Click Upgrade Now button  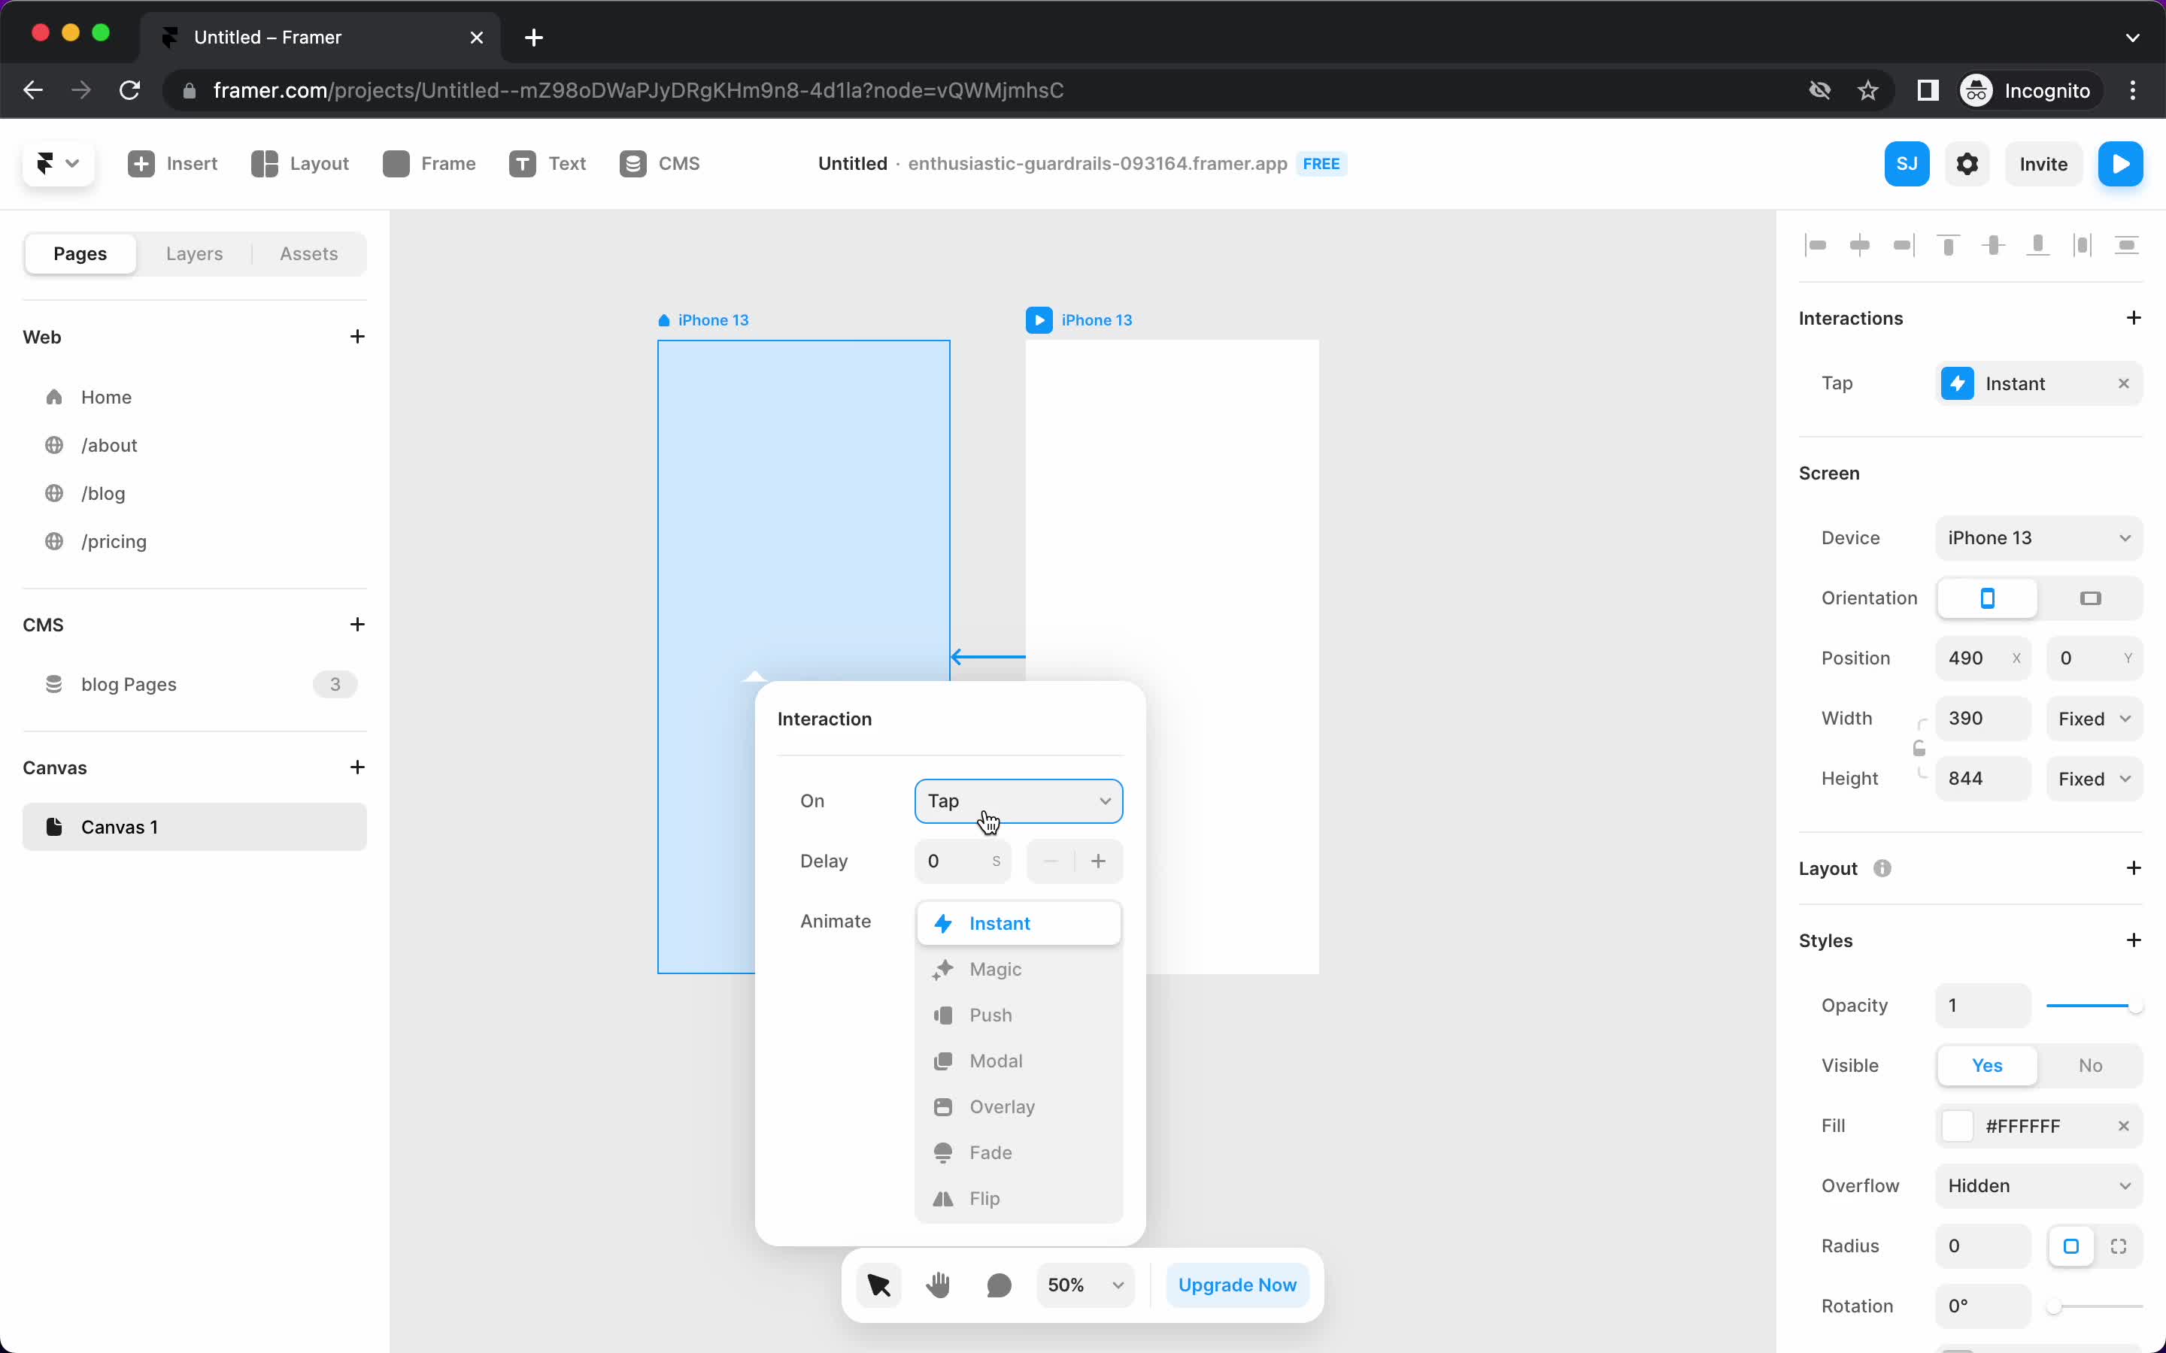click(x=1238, y=1285)
